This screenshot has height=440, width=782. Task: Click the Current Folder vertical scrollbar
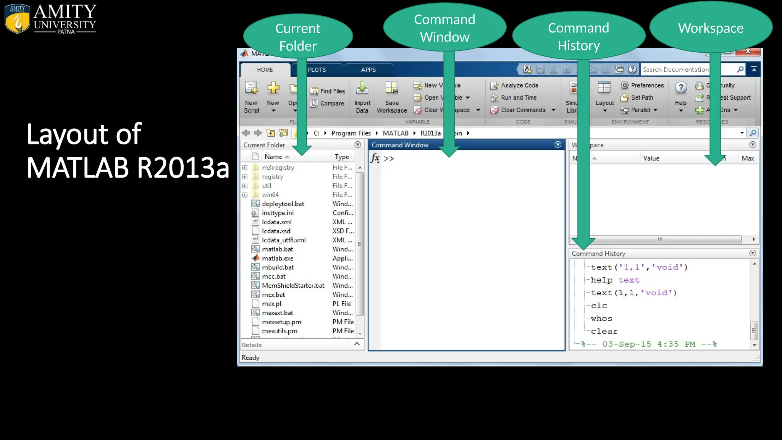click(x=359, y=244)
